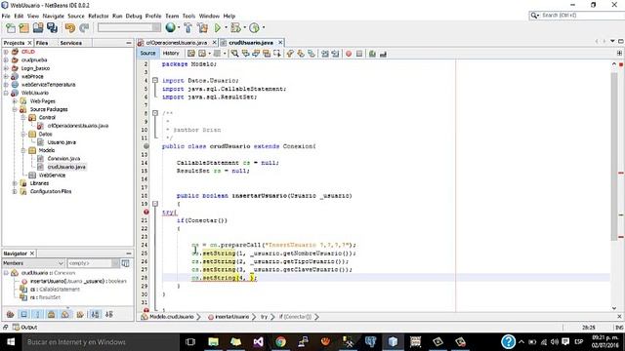Toggle Show Non-Public Members in Navigator
This screenshot has width=625, height=351.
[52, 314]
